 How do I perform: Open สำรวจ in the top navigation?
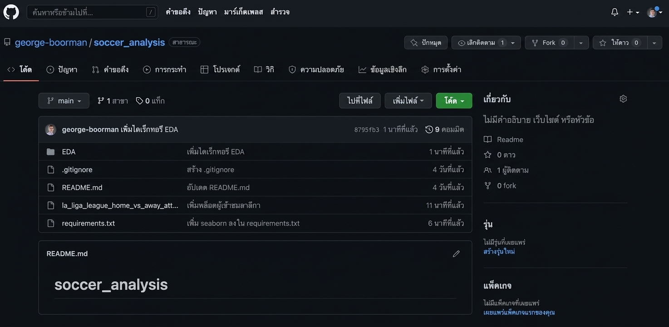pos(280,12)
